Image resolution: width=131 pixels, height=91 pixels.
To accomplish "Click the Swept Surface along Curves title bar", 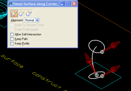I will (x=35, y=4).
